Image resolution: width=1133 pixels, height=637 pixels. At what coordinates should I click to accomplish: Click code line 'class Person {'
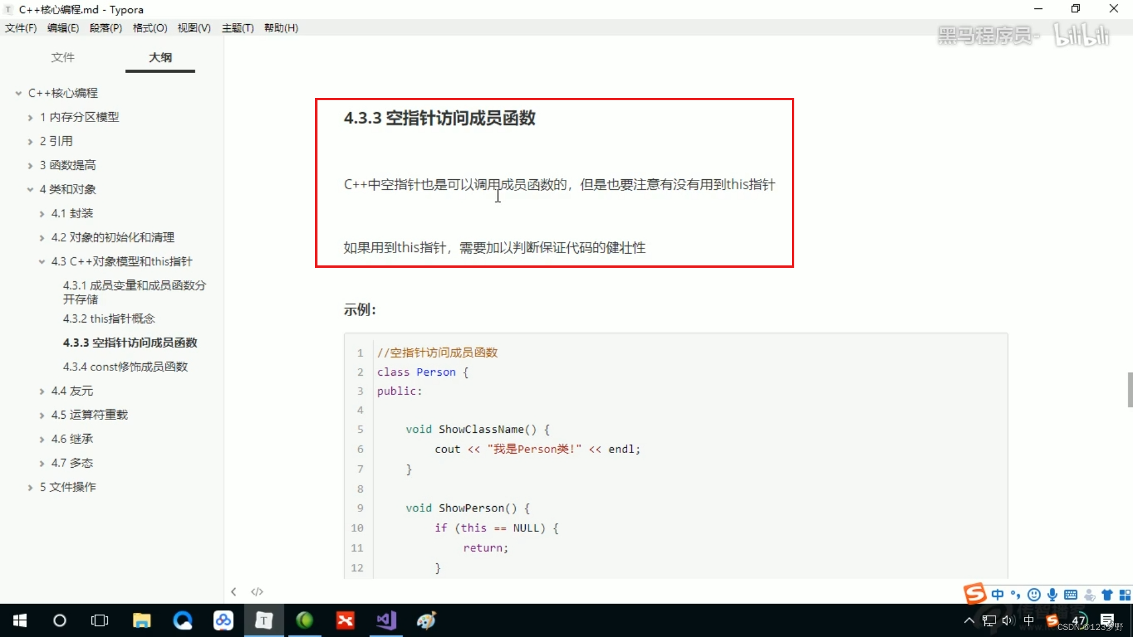(423, 372)
